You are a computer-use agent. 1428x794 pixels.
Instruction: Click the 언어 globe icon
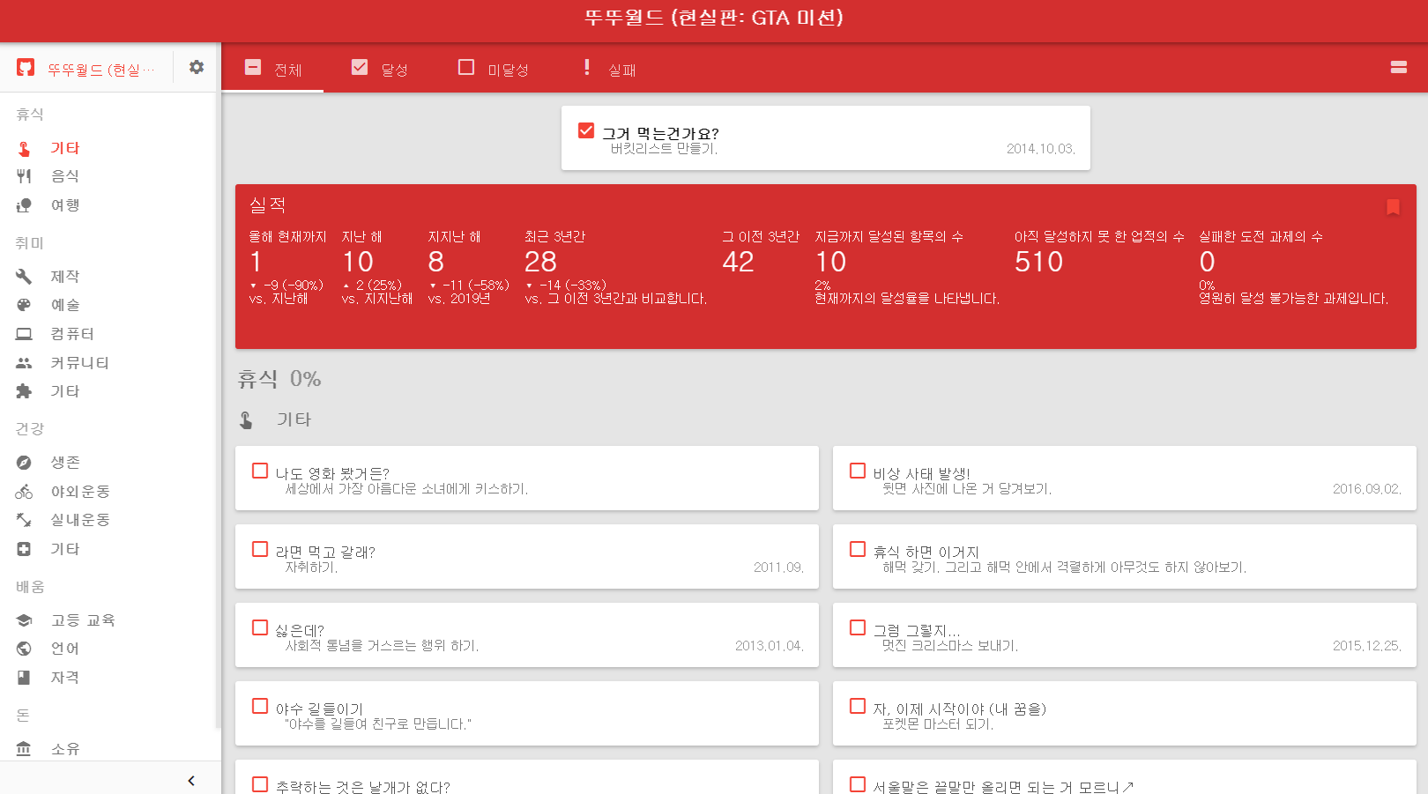tap(24, 649)
